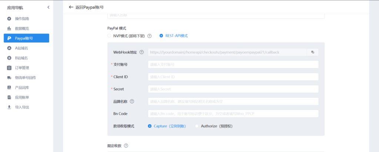Click help icon beside NVP模式 option

coord(150,36)
